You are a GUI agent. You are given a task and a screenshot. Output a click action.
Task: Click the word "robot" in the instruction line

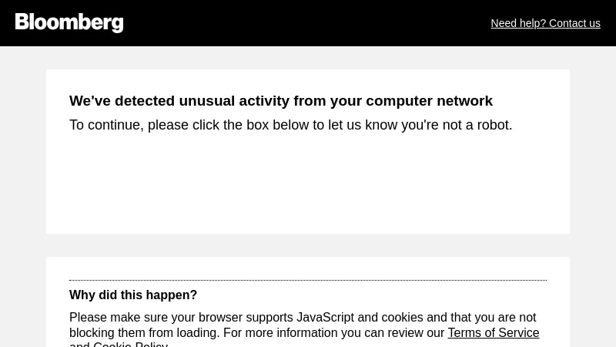tap(493, 125)
